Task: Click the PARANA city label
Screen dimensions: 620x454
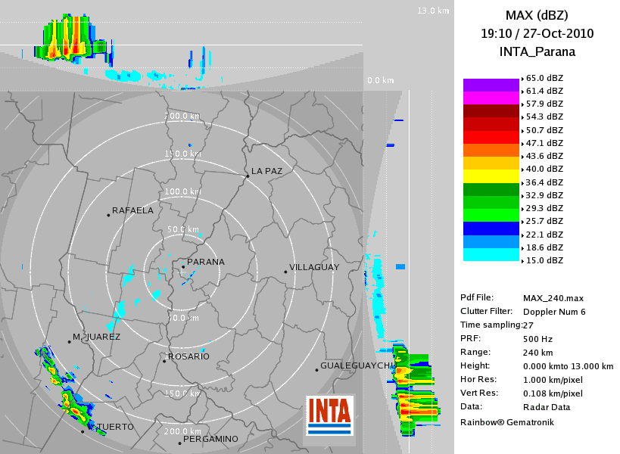Action: (206, 262)
